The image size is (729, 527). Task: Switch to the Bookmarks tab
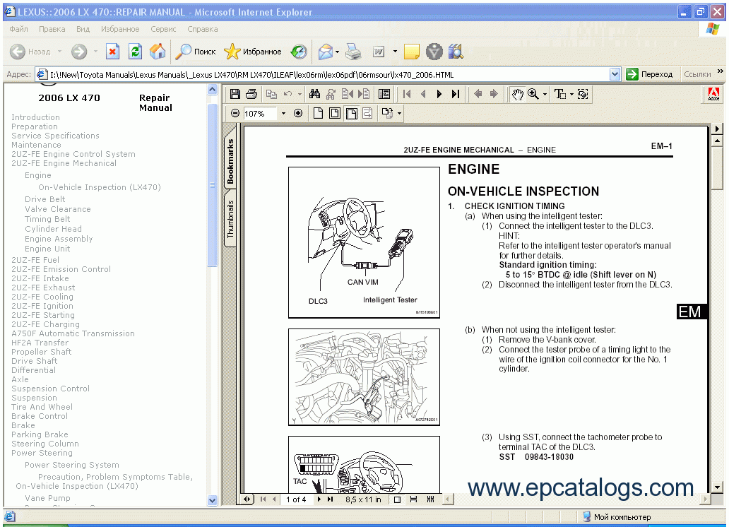[230, 161]
